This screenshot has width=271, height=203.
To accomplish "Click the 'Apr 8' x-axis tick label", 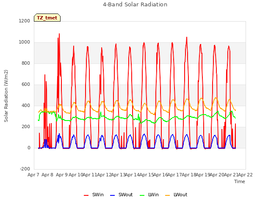I will click(x=47, y=175).
